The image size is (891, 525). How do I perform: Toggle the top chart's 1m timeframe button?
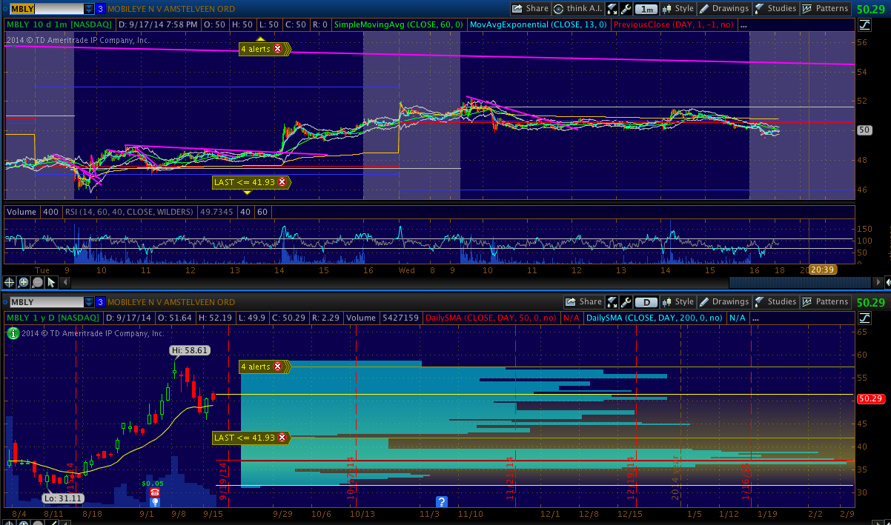[x=647, y=9]
